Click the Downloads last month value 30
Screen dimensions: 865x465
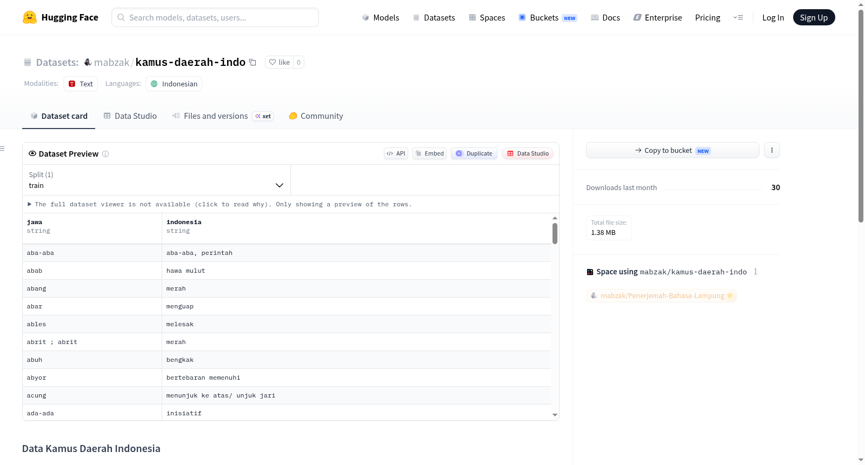point(775,187)
